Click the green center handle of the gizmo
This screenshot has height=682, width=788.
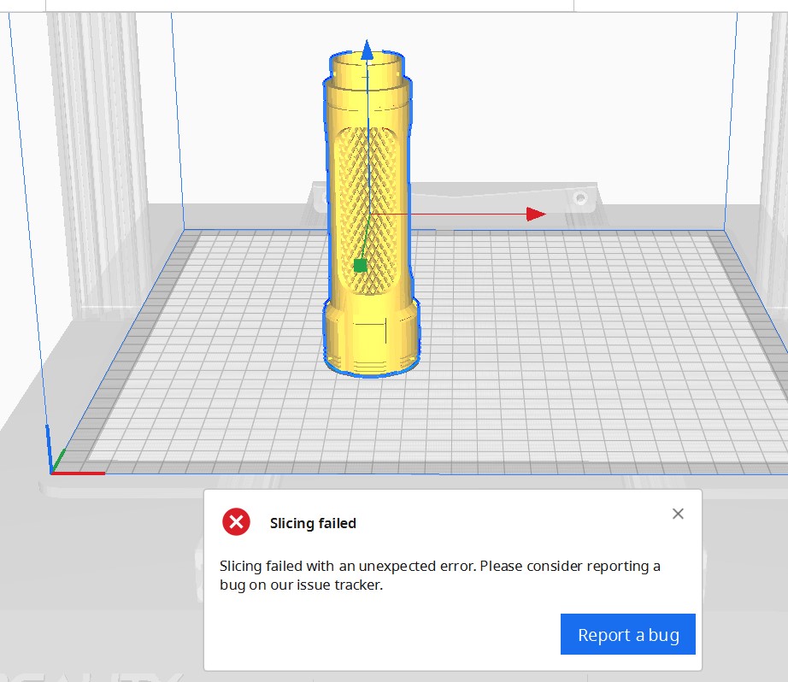[x=360, y=265]
